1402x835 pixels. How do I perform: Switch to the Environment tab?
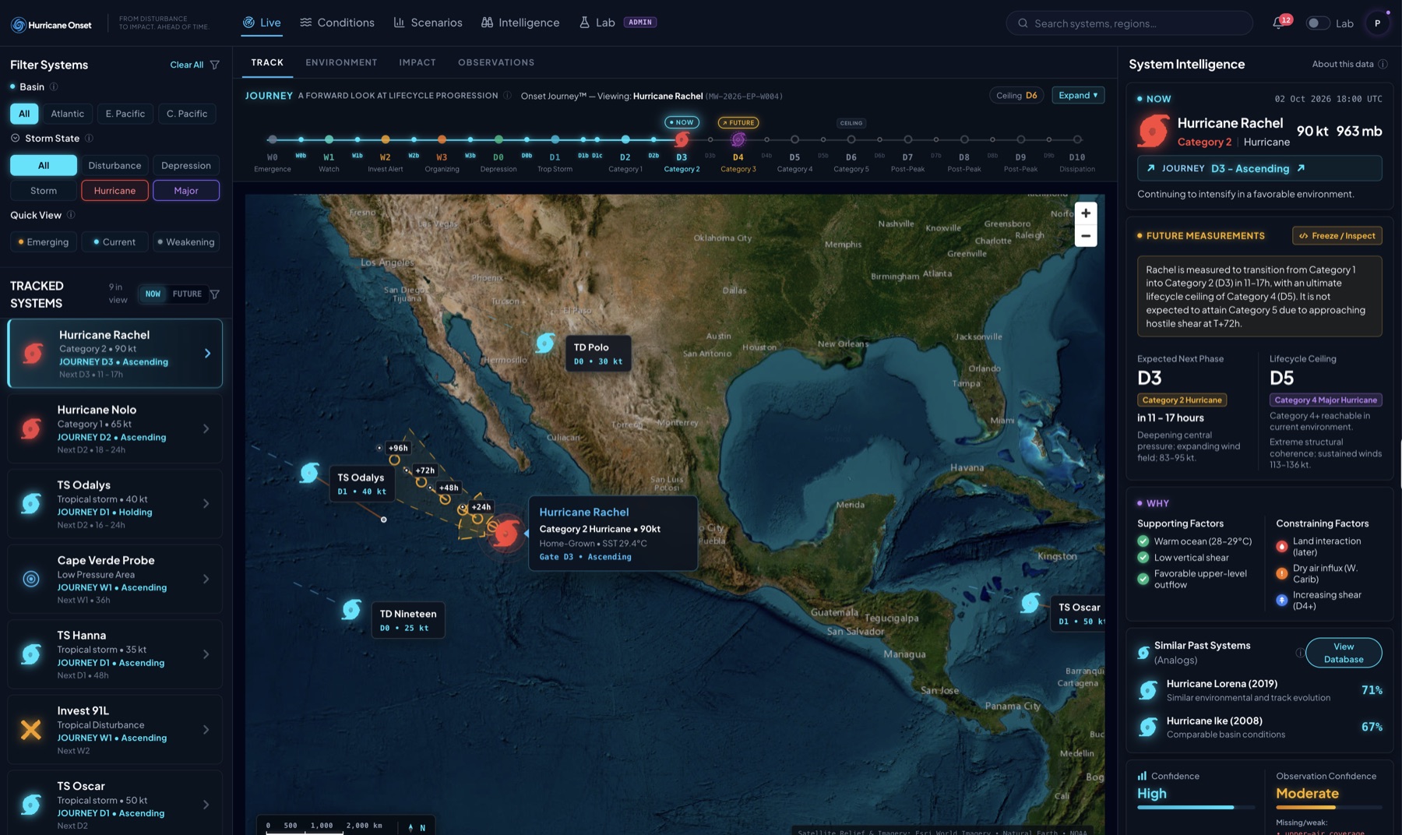click(x=341, y=62)
